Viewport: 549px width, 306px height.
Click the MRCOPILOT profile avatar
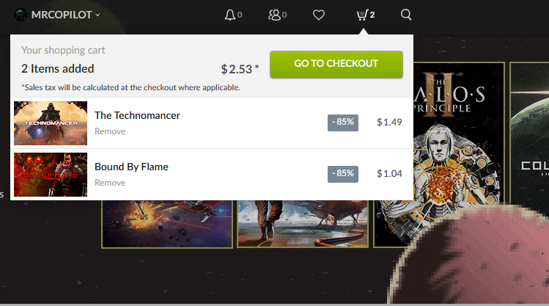click(21, 15)
